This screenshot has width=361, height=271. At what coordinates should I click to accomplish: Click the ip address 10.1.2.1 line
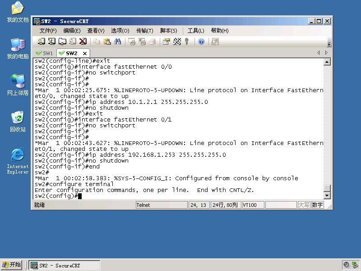pos(121,102)
